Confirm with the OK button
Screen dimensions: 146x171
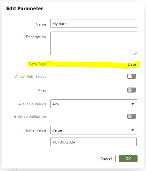(128, 158)
